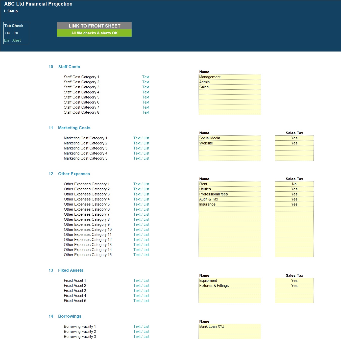The height and width of the screenshot is (355, 341).
Task: Click the Staff Costs section heading
Action: coord(69,67)
